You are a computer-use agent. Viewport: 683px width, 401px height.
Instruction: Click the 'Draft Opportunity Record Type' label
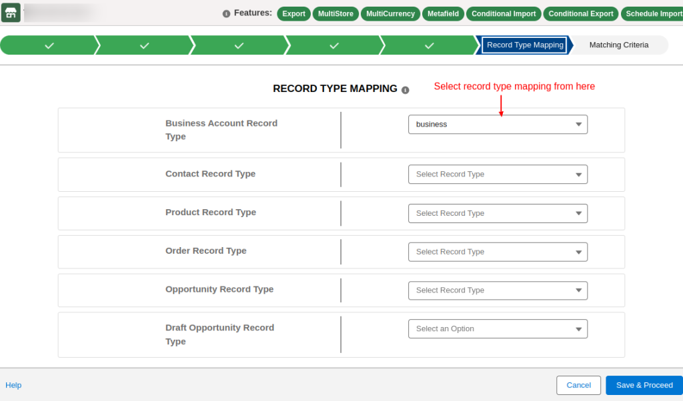coord(219,334)
